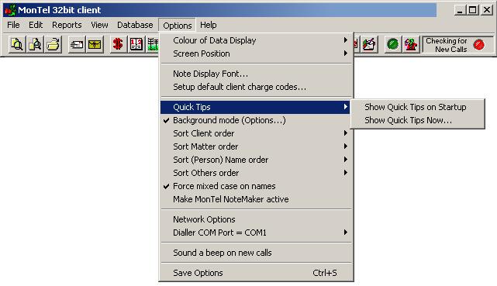This screenshot has width=497, height=286.
Task: Expand Sort Others order submenu
Action: pos(255,174)
